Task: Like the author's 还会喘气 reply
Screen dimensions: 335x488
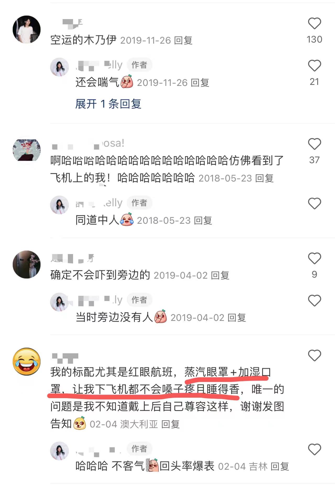Action: coord(314,65)
